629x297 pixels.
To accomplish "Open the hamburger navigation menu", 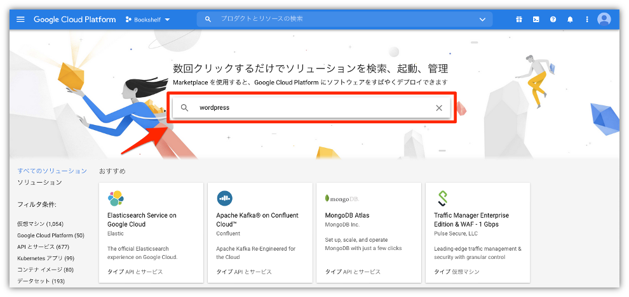I will pyautogui.click(x=20, y=19).
